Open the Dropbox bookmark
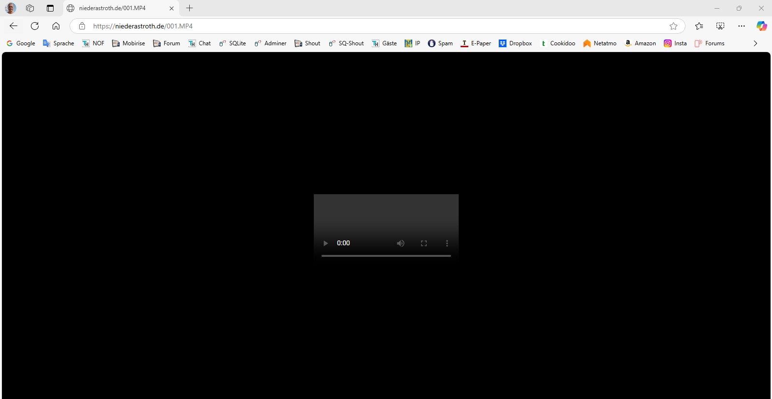 point(515,43)
